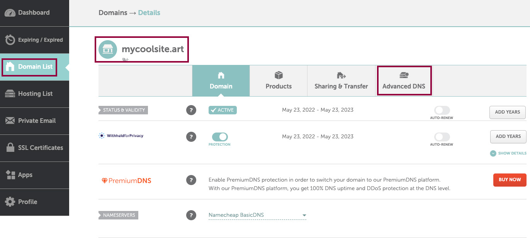
Task: Expand Show Details under WithheldforPrivacy
Action: (508, 153)
